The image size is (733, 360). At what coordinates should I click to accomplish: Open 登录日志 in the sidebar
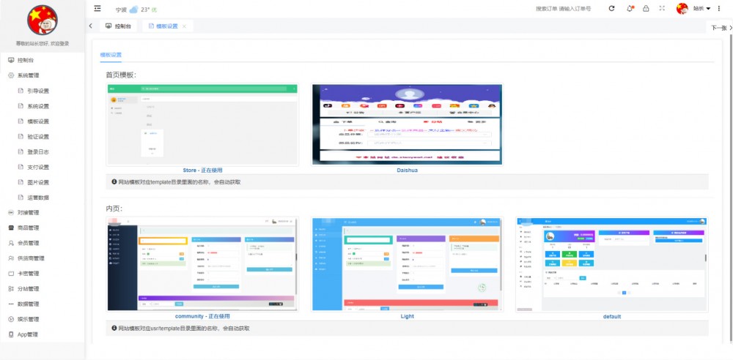click(x=38, y=151)
